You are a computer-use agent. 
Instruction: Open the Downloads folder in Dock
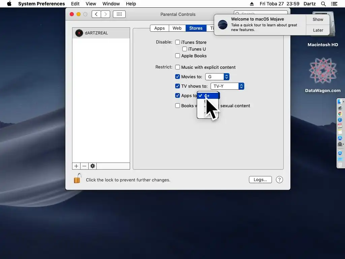[x=340, y=159]
